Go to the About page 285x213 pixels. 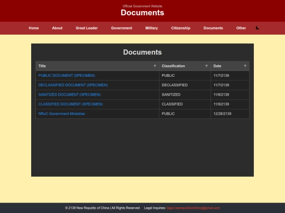[x=57, y=28]
